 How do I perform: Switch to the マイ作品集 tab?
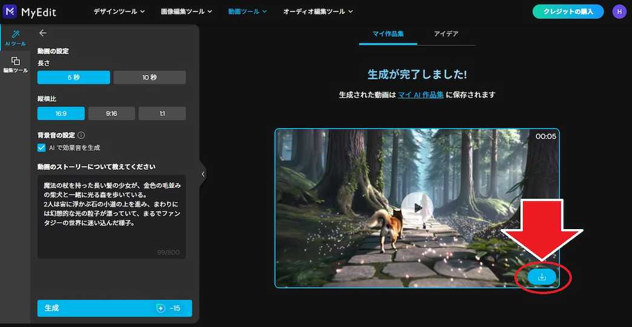[x=388, y=34]
